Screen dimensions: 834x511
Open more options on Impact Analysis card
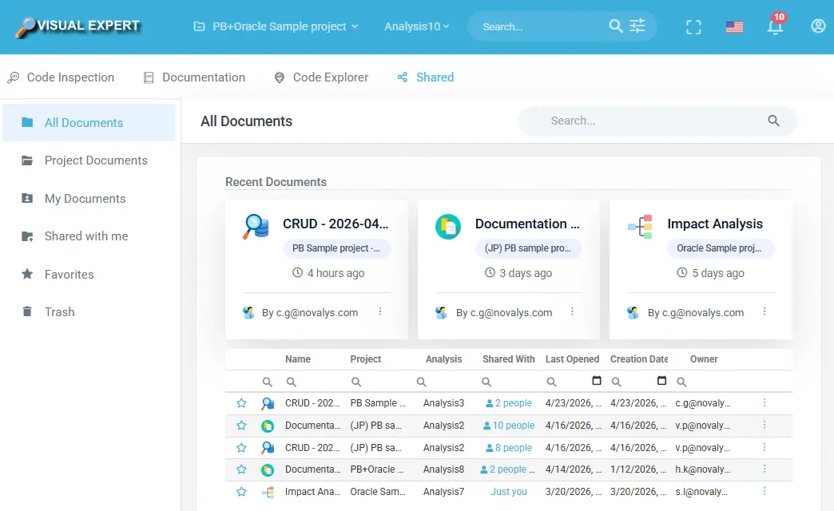click(764, 311)
